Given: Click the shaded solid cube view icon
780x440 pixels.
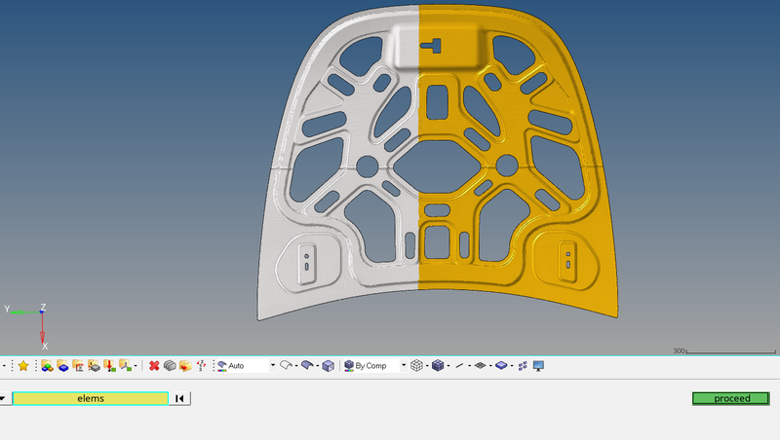Looking at the screenshot, I should (x=328, y=366).
